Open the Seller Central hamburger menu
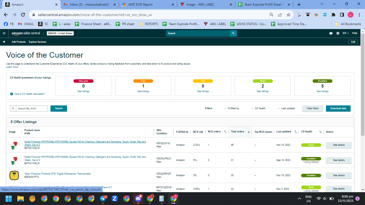This screenshot has width=365, height=205. 4,33
